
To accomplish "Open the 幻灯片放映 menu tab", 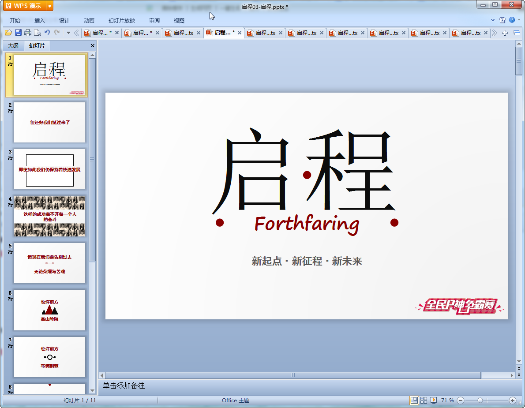I will (122, 20).
